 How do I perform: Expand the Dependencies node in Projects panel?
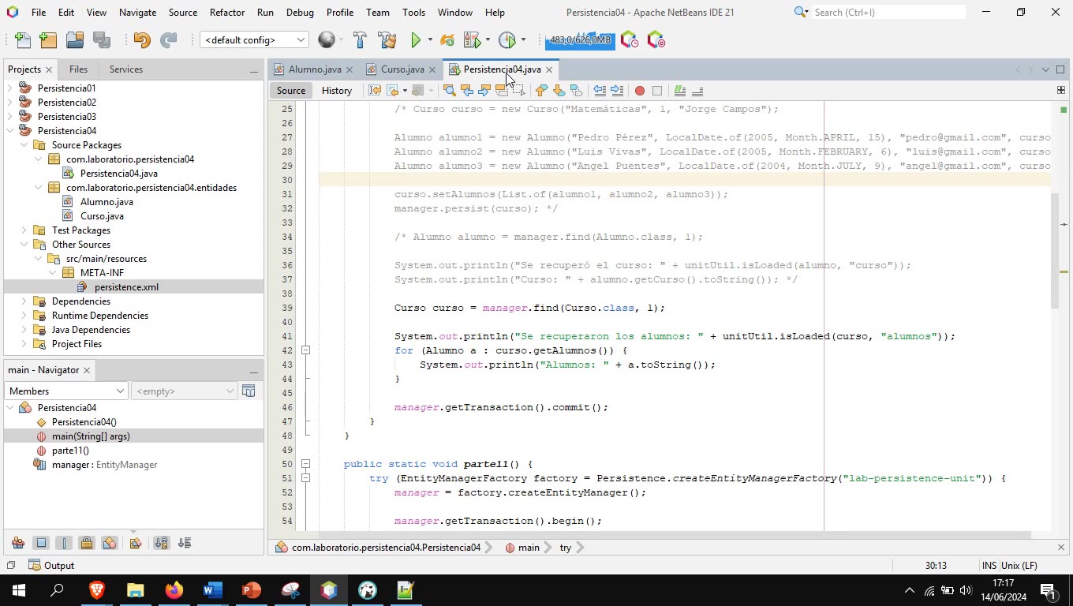click(24, 301)
